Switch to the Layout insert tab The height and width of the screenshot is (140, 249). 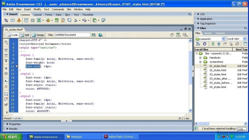tap(38, 15)
